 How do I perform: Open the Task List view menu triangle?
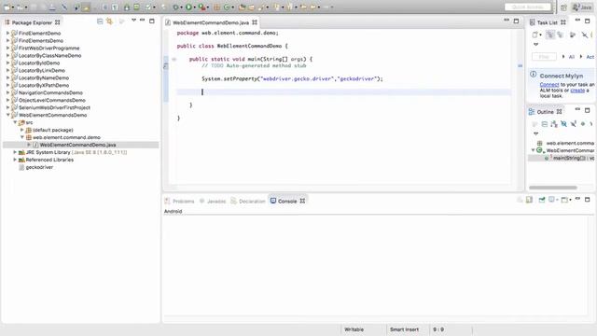point(536,45)
